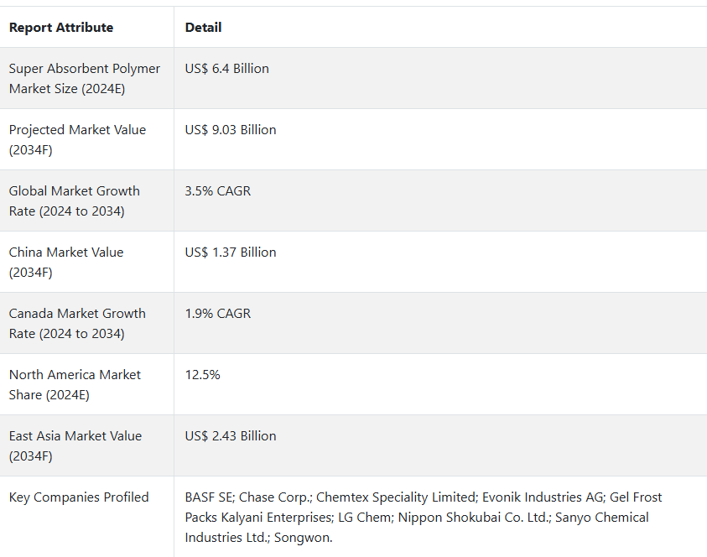Viewport: 707px width, 557px height.
Task: Click the "US$ 1.37 Billion" value
Action: pos(231,252)
